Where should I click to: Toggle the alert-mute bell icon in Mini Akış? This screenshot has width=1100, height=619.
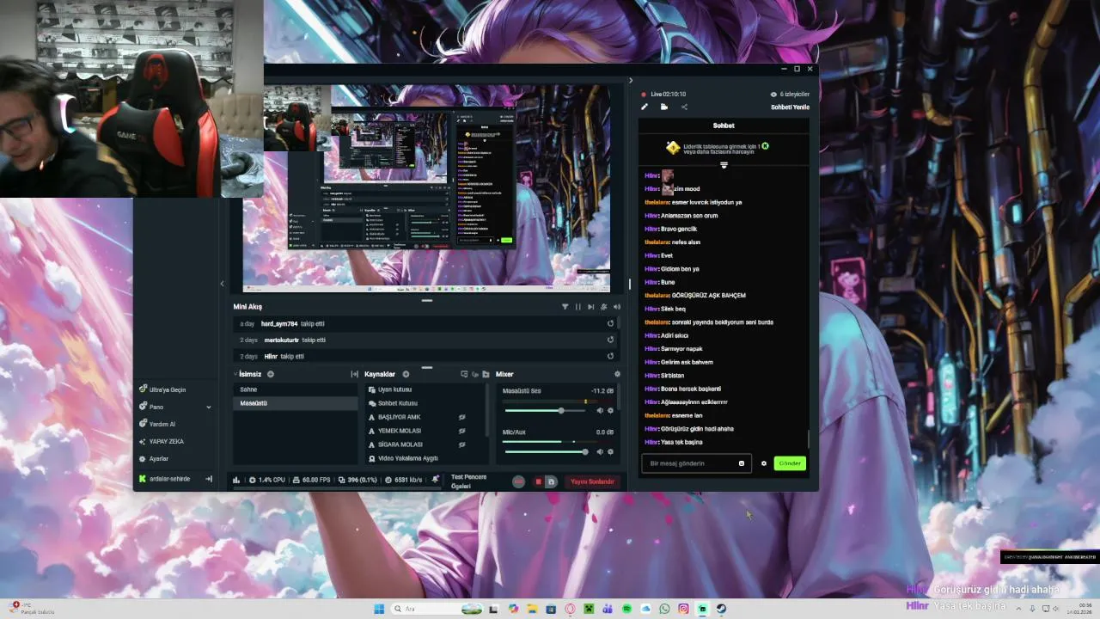(x=604, y=307)
